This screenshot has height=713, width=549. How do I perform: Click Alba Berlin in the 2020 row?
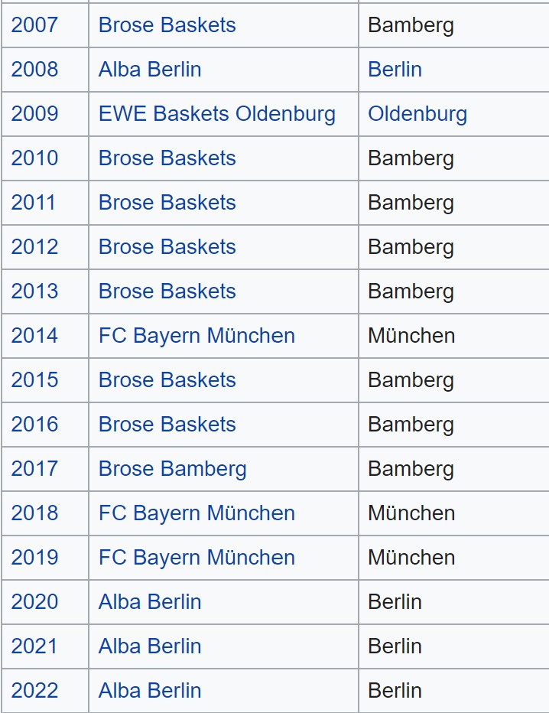[150, 601]
